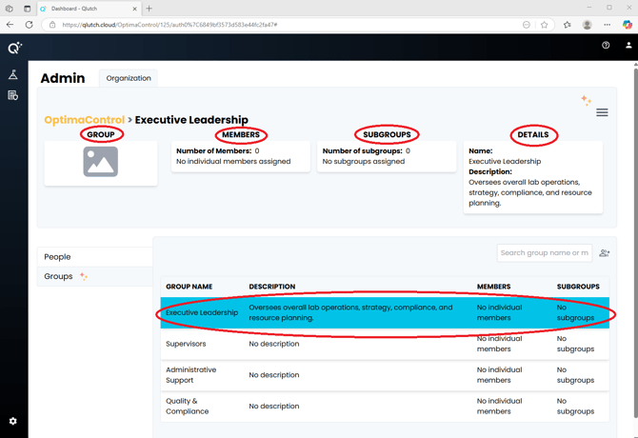
Task: Select the Quality & Compliance group row
Action: [x=385, y=407]
